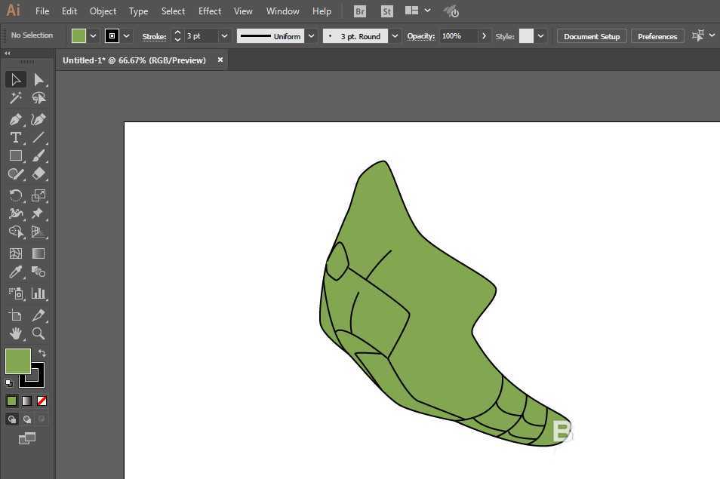Activate the Hand tool

(x=15, y=333)
